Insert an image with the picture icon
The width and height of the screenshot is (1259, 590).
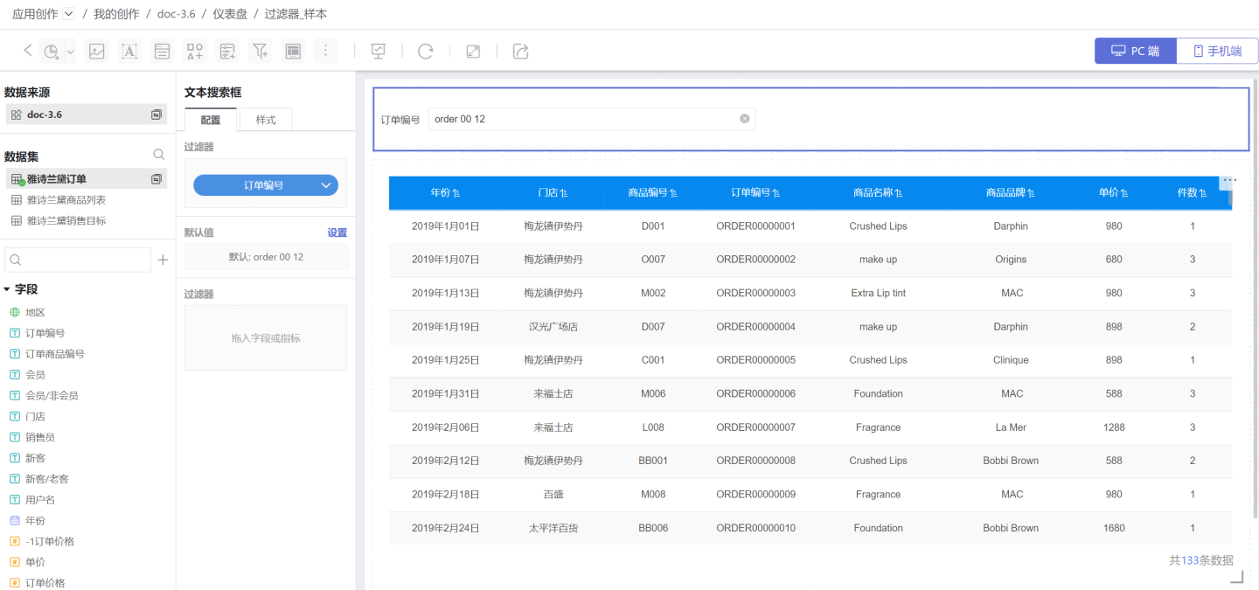(x=97, y=52)
